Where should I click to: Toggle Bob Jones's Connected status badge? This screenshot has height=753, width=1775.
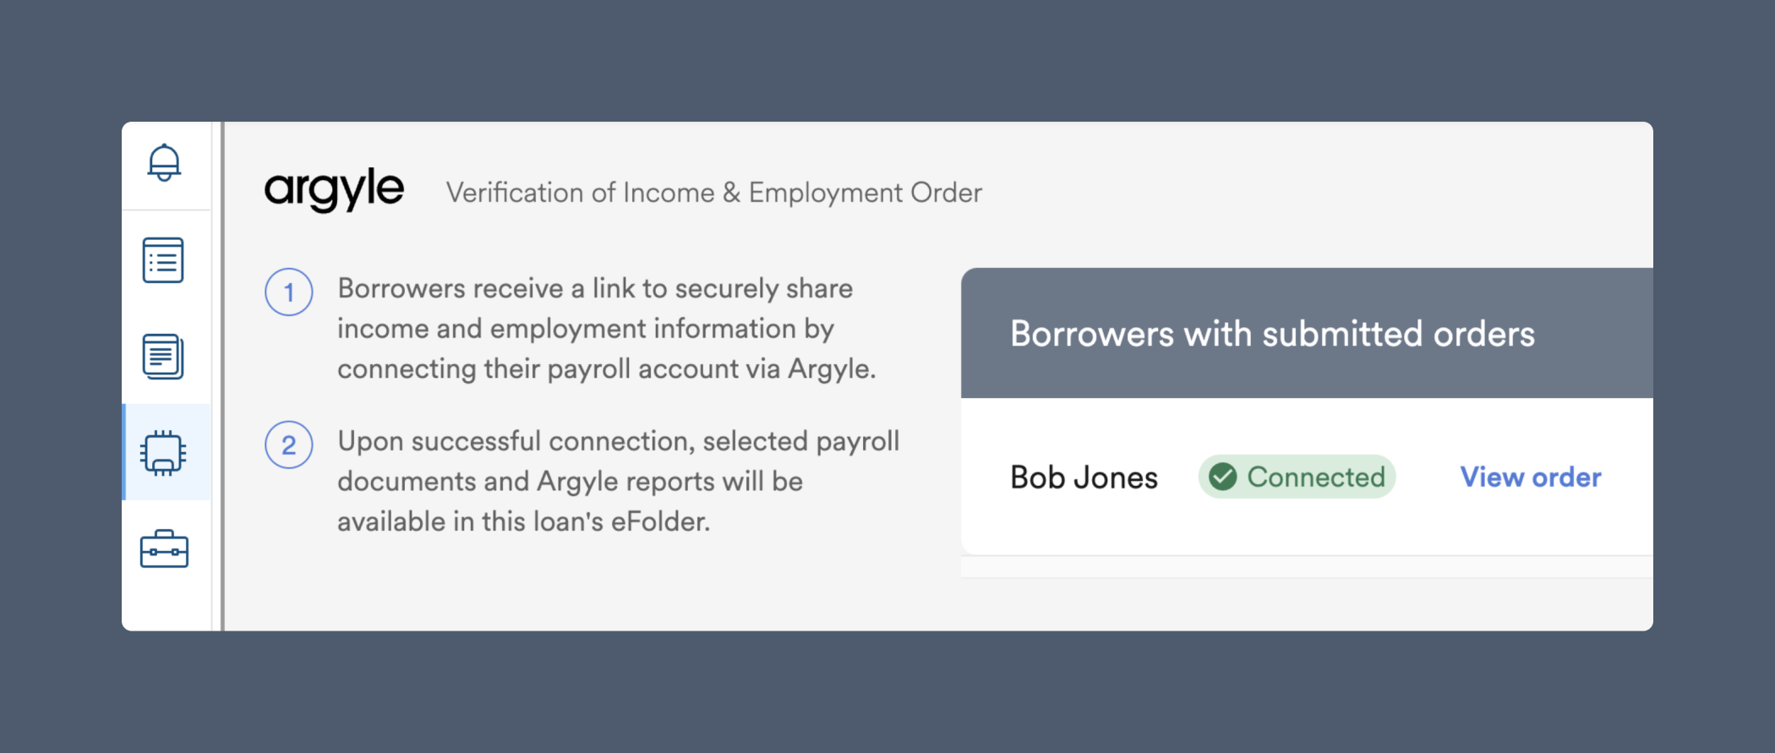(x=1297, y=477)
